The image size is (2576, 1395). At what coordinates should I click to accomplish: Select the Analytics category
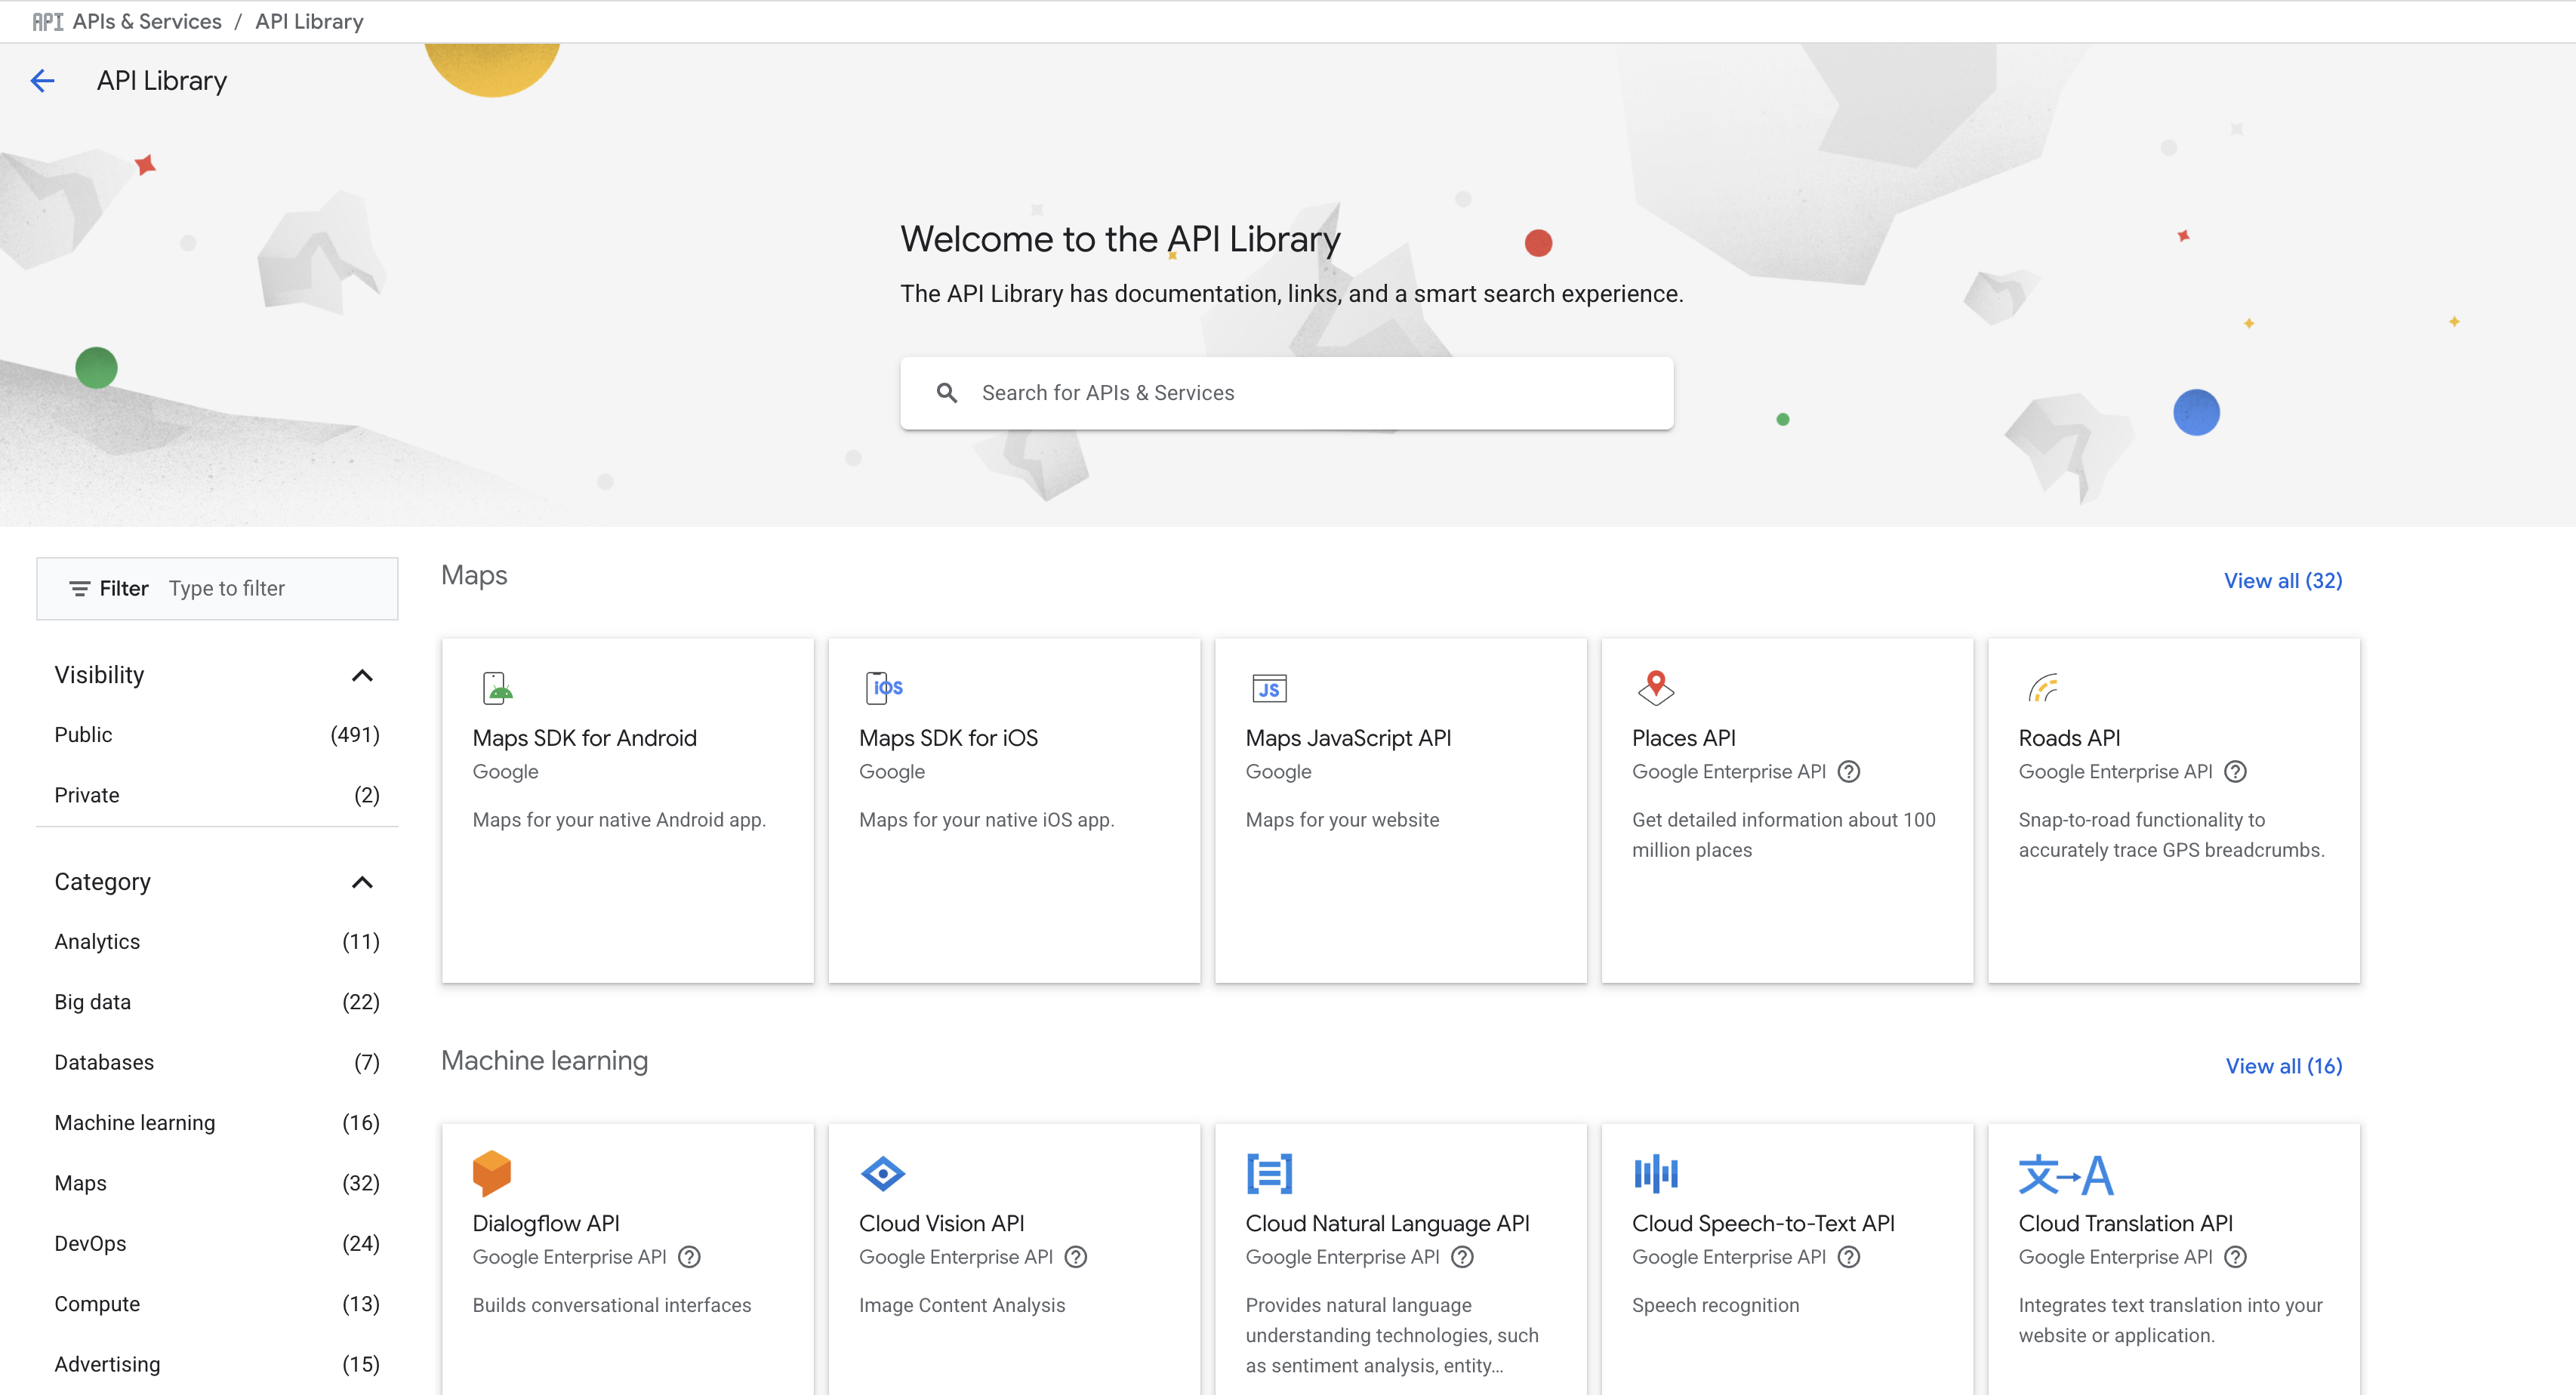point(217,942)
